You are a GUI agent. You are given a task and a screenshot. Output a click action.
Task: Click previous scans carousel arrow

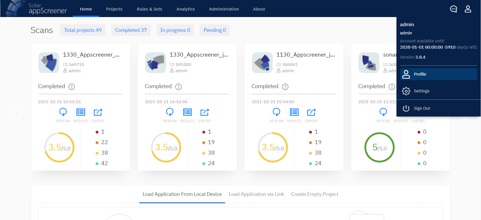17,114
